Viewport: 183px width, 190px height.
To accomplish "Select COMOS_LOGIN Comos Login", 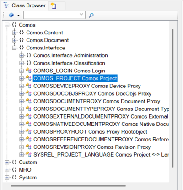I will (x=69, y=71).
